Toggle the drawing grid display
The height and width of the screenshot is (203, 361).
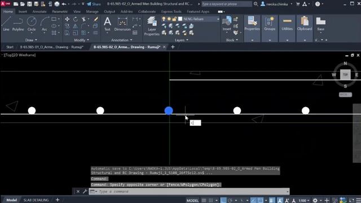tap(204, 201)
